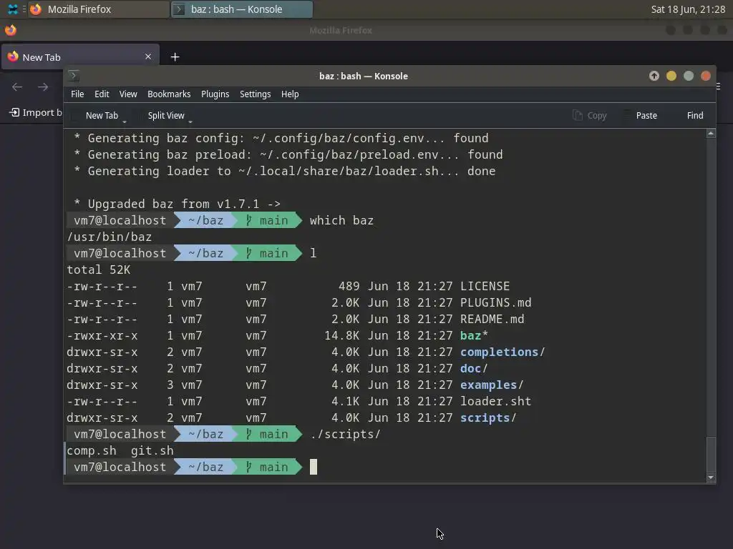Click the 'total 52K' output line

coord(99,269)
